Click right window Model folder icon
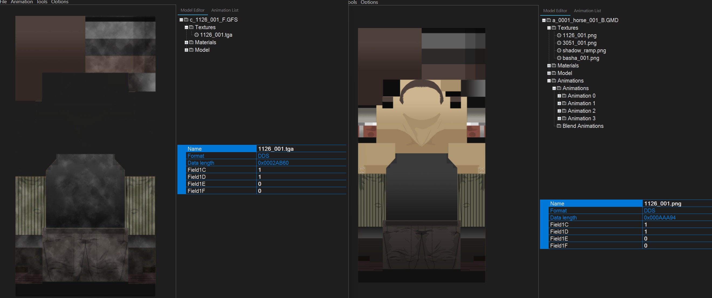Viewport: 712px width, 298px height. [x=554, y=73]
